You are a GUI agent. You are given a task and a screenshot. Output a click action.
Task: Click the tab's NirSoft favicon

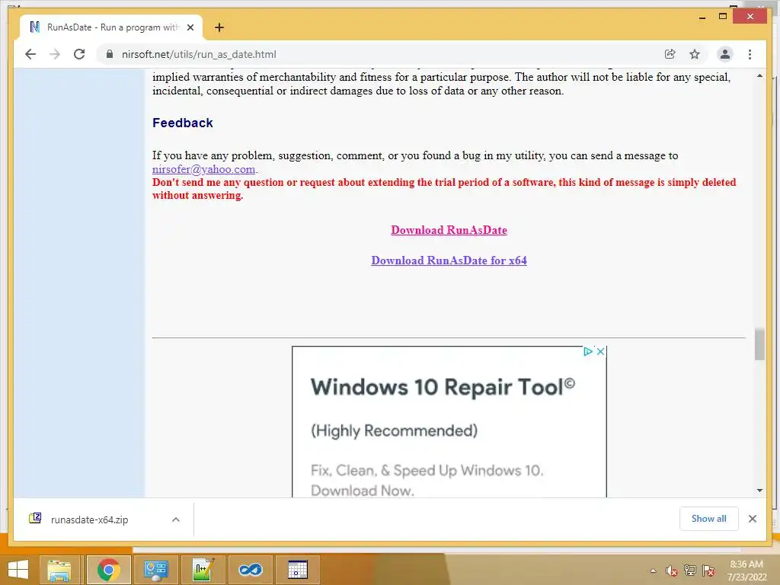pyautogui.click(x=34, y=27)
